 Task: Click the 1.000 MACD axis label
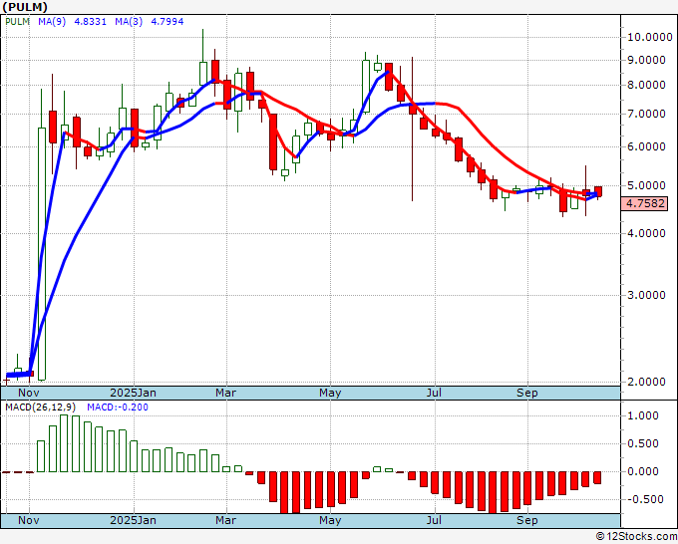tap(645, 415)
